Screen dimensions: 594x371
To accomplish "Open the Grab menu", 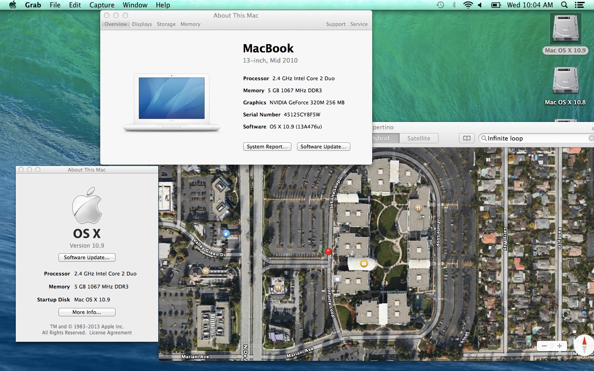I will pyautogui.click(x=33, y=5).
